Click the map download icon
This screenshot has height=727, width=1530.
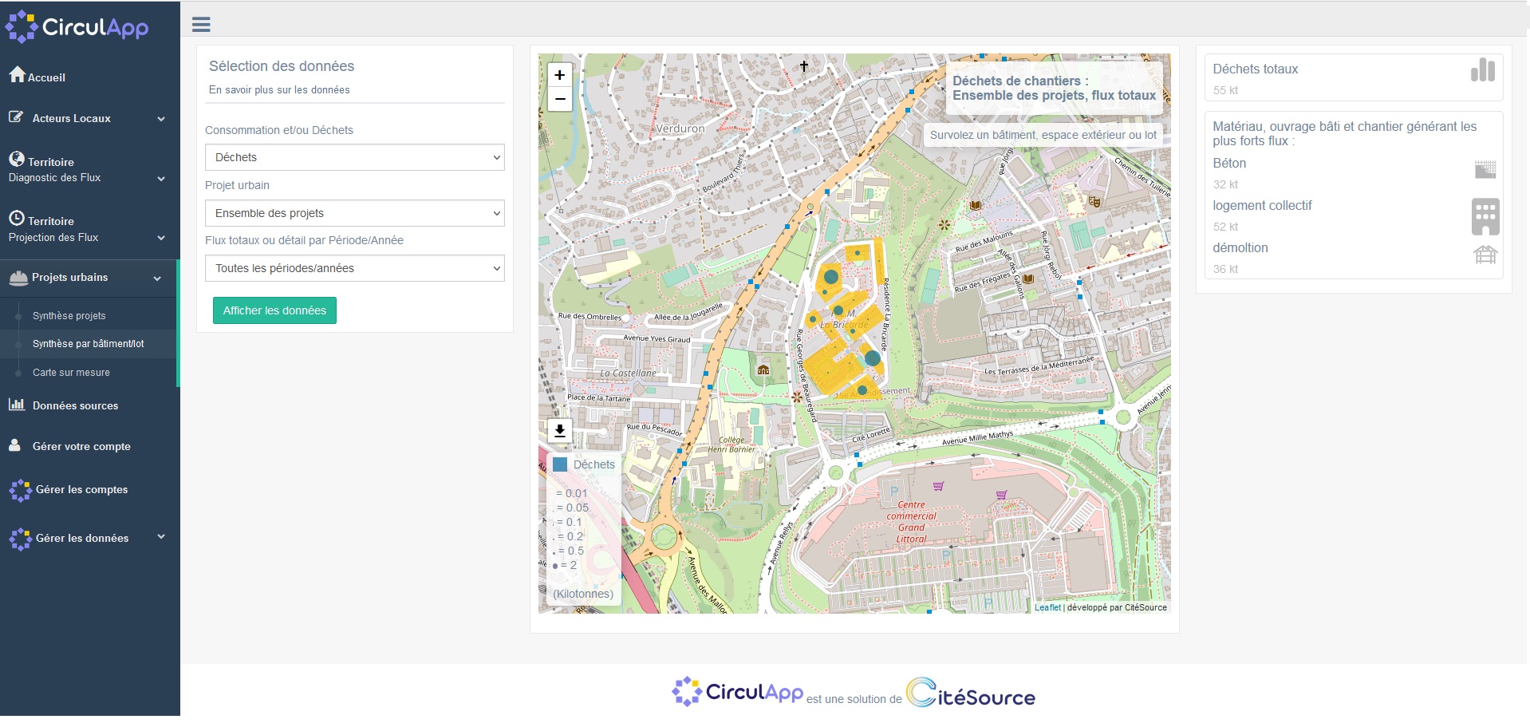click(560, 431)
